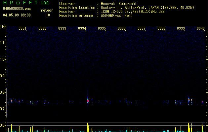The height and width of the screenshot is (132, 208).
Task: Click the 0933 time marker
Action: pos(62,28)
